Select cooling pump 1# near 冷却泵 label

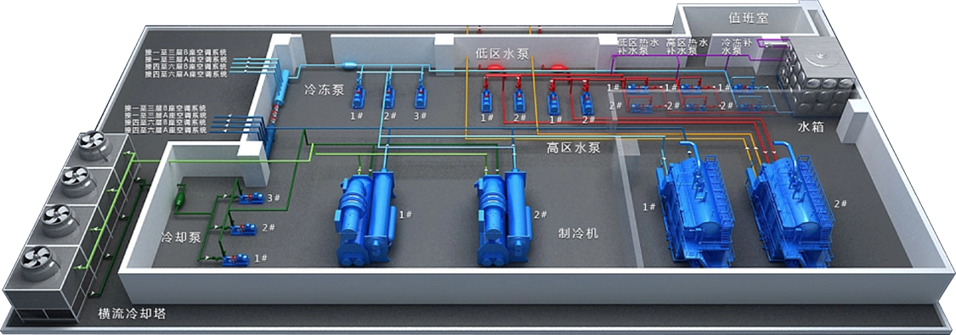click(236, 260)
